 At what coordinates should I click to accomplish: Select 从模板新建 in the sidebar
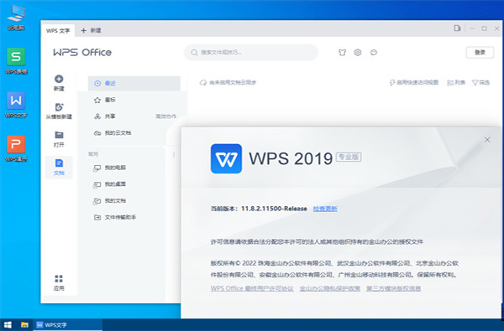click(x=59, y=111)
